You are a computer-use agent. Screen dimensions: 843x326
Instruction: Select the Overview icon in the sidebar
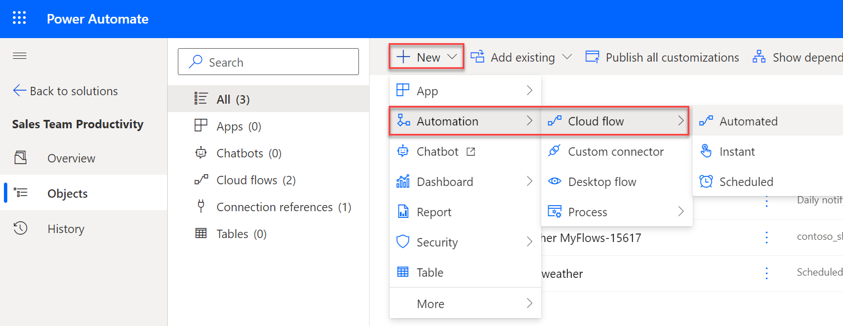[21, 158]
